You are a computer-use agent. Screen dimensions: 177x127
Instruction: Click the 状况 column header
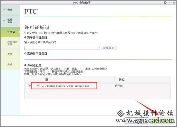click(x=142, y=80)
